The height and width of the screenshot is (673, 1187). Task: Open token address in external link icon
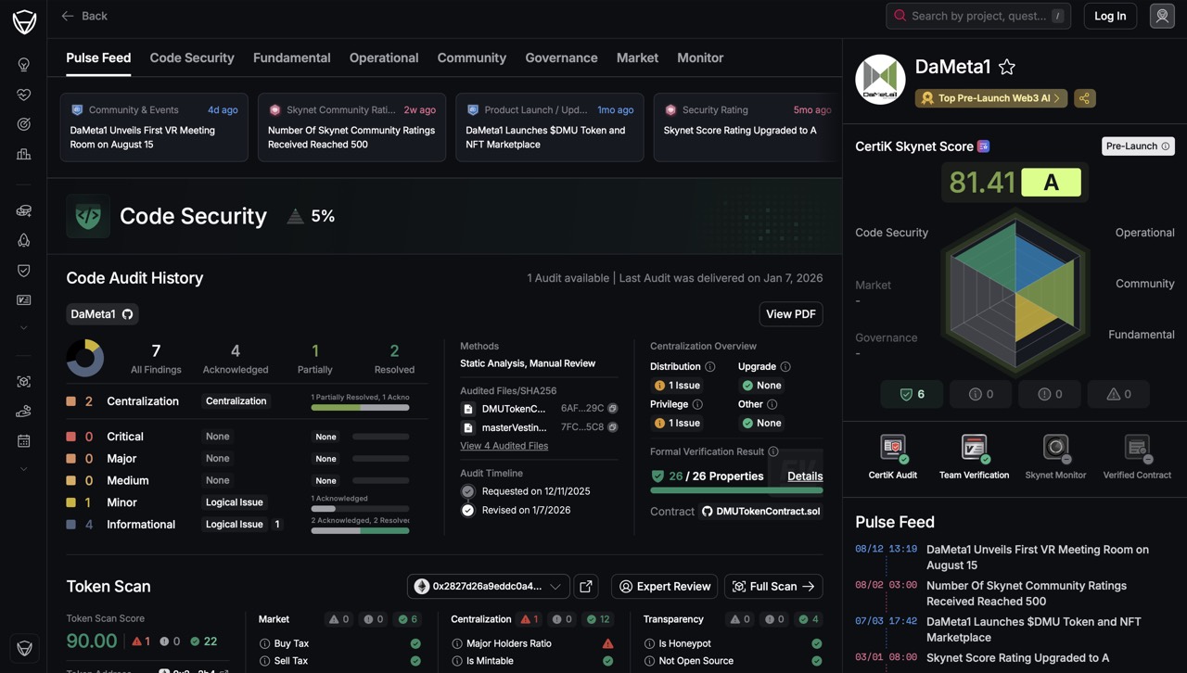click(x=585, y=586)
